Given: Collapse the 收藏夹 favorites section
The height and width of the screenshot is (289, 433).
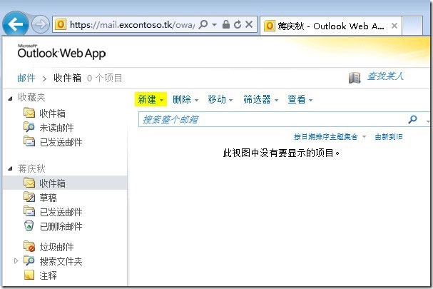Looking at the screenshot, I should click(9, 98).
